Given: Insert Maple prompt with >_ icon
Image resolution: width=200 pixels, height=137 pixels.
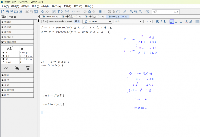Looking at the screenshot, I should point(62,12).
